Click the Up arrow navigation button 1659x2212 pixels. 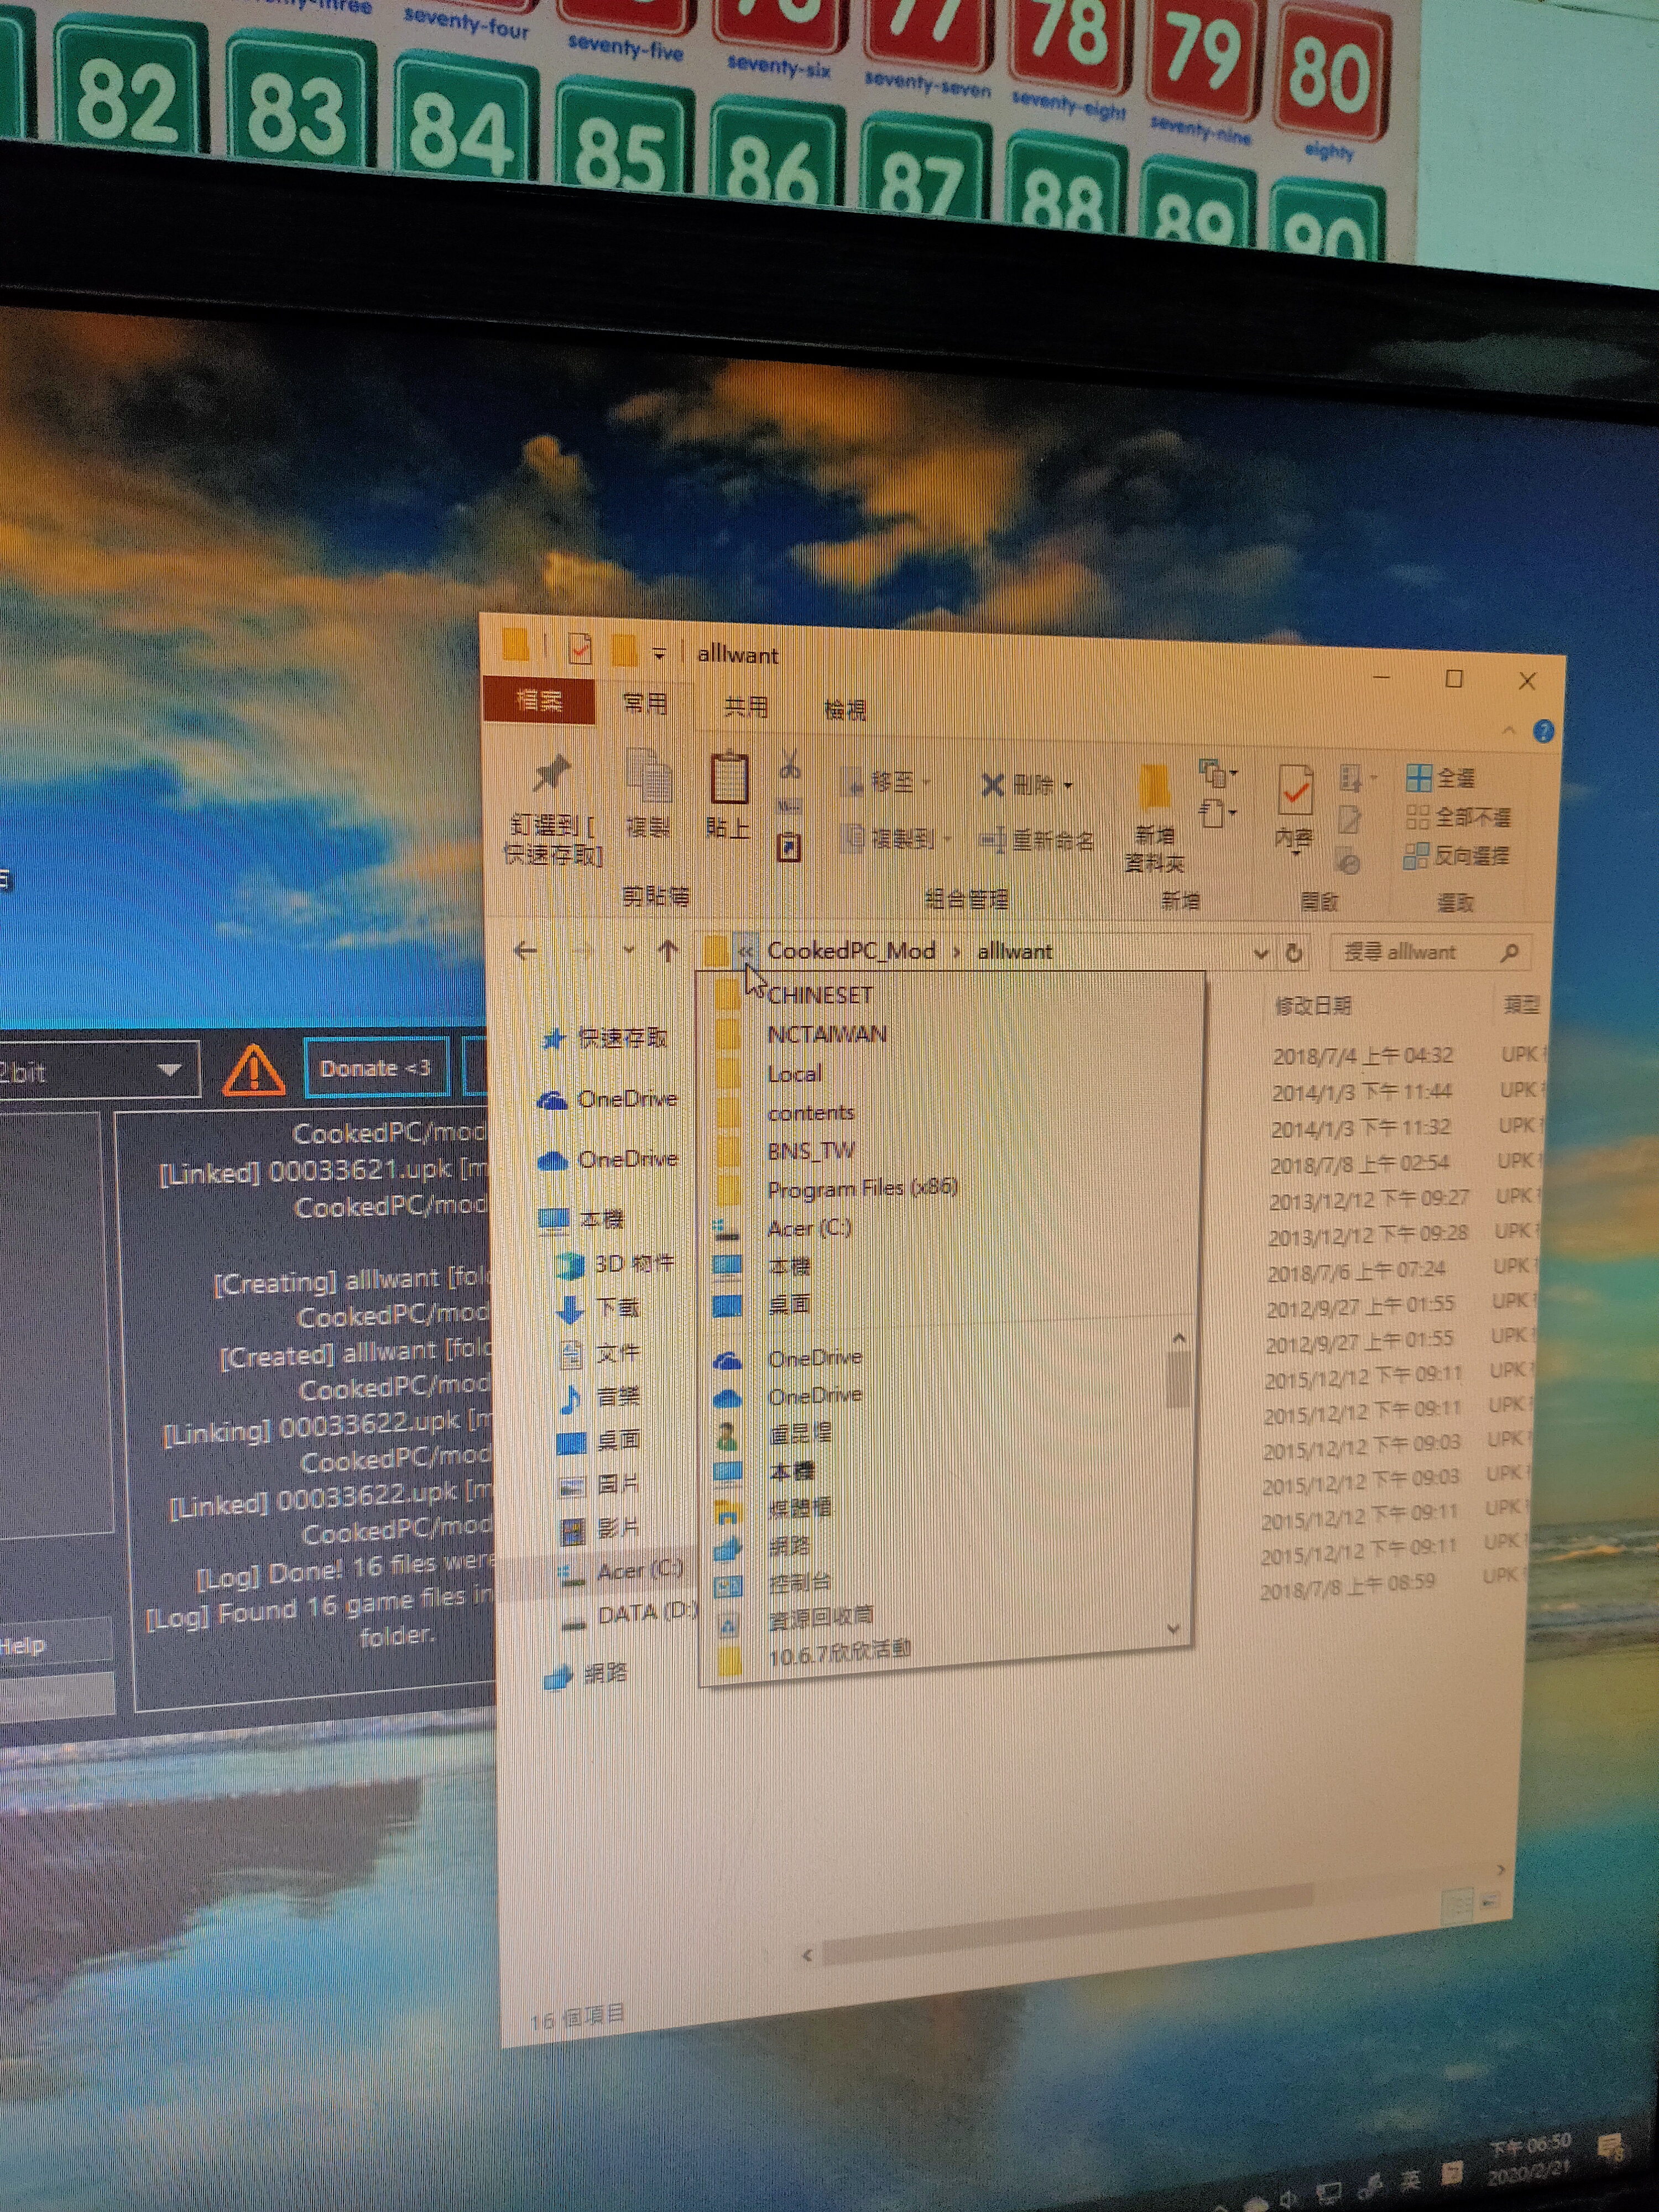point(668,951)
